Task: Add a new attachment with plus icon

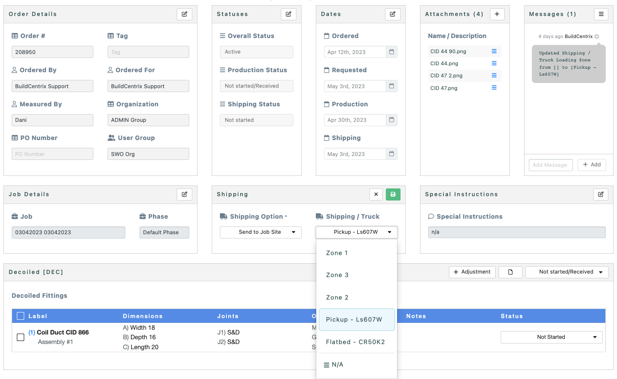Action: click(x=497, y=14)
